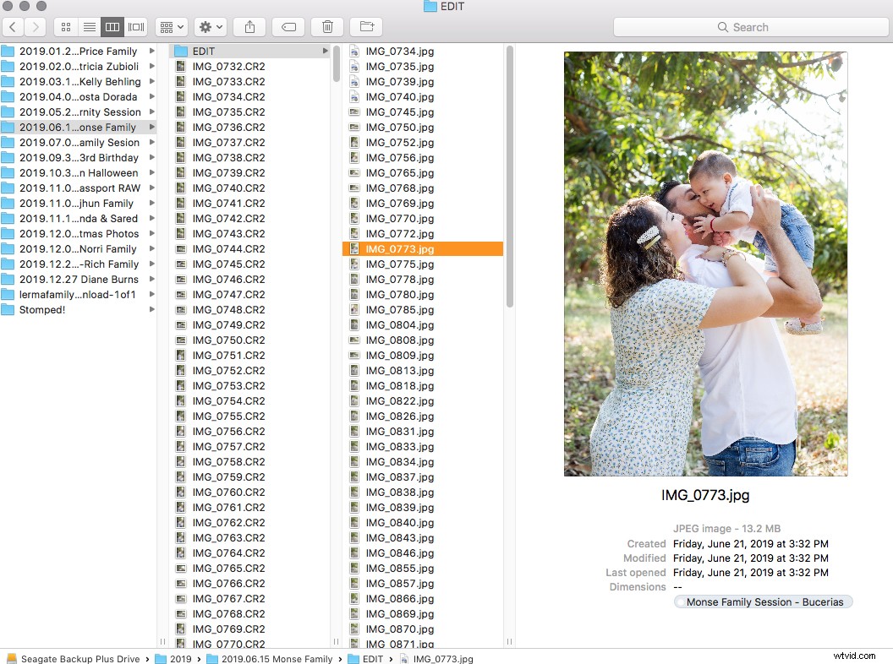This screenshot has width=893, height=664.
Task: Toggle forward navigation arrow
Action: tap(34, 26)
